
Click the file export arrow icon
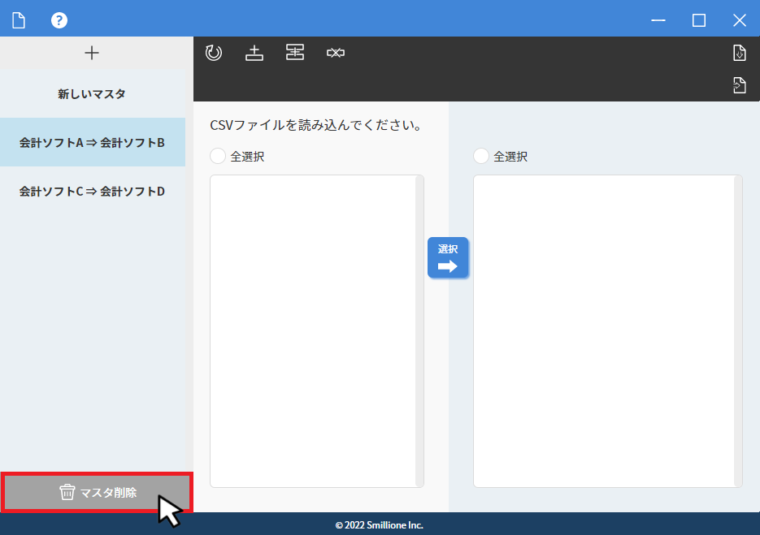point(739,85)
